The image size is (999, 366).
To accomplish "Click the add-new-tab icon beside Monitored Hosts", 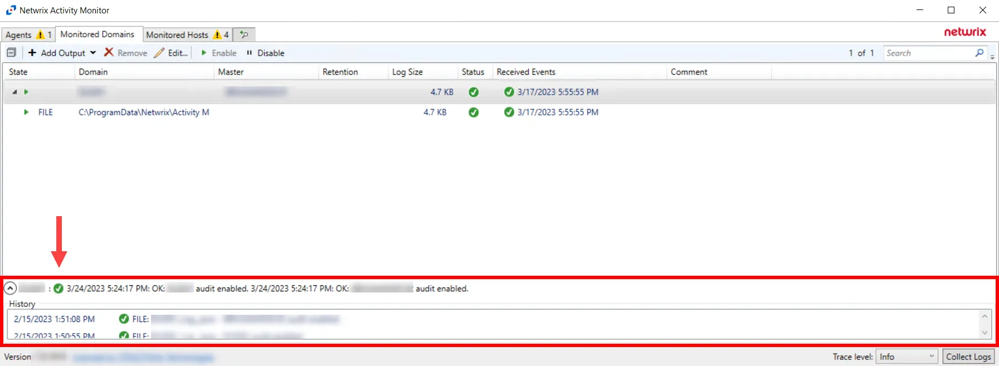I will coord(244,35).
